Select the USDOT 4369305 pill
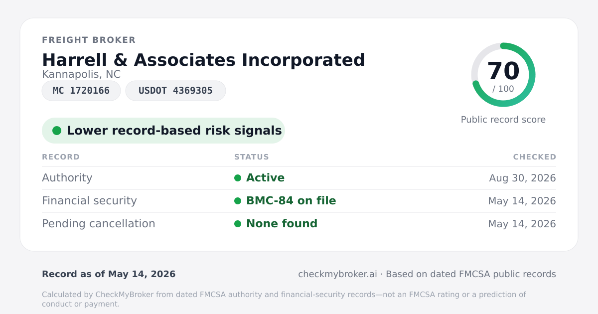The height and width of the screenshot is (314, 598). [x=175, y=91]
